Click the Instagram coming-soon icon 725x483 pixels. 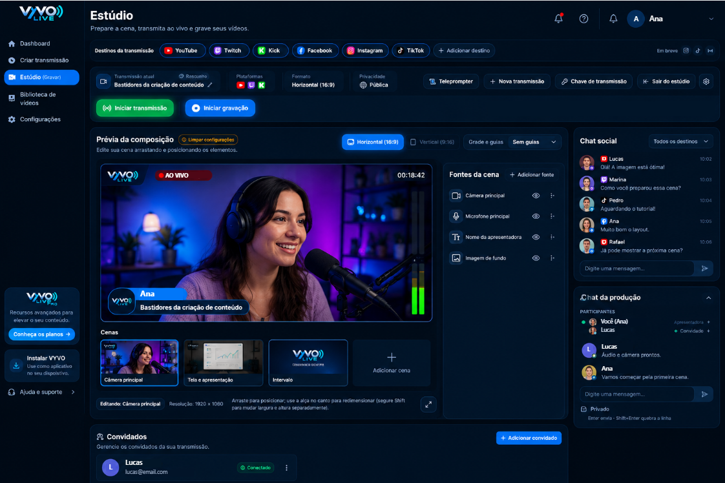click(x=686, y=51)
